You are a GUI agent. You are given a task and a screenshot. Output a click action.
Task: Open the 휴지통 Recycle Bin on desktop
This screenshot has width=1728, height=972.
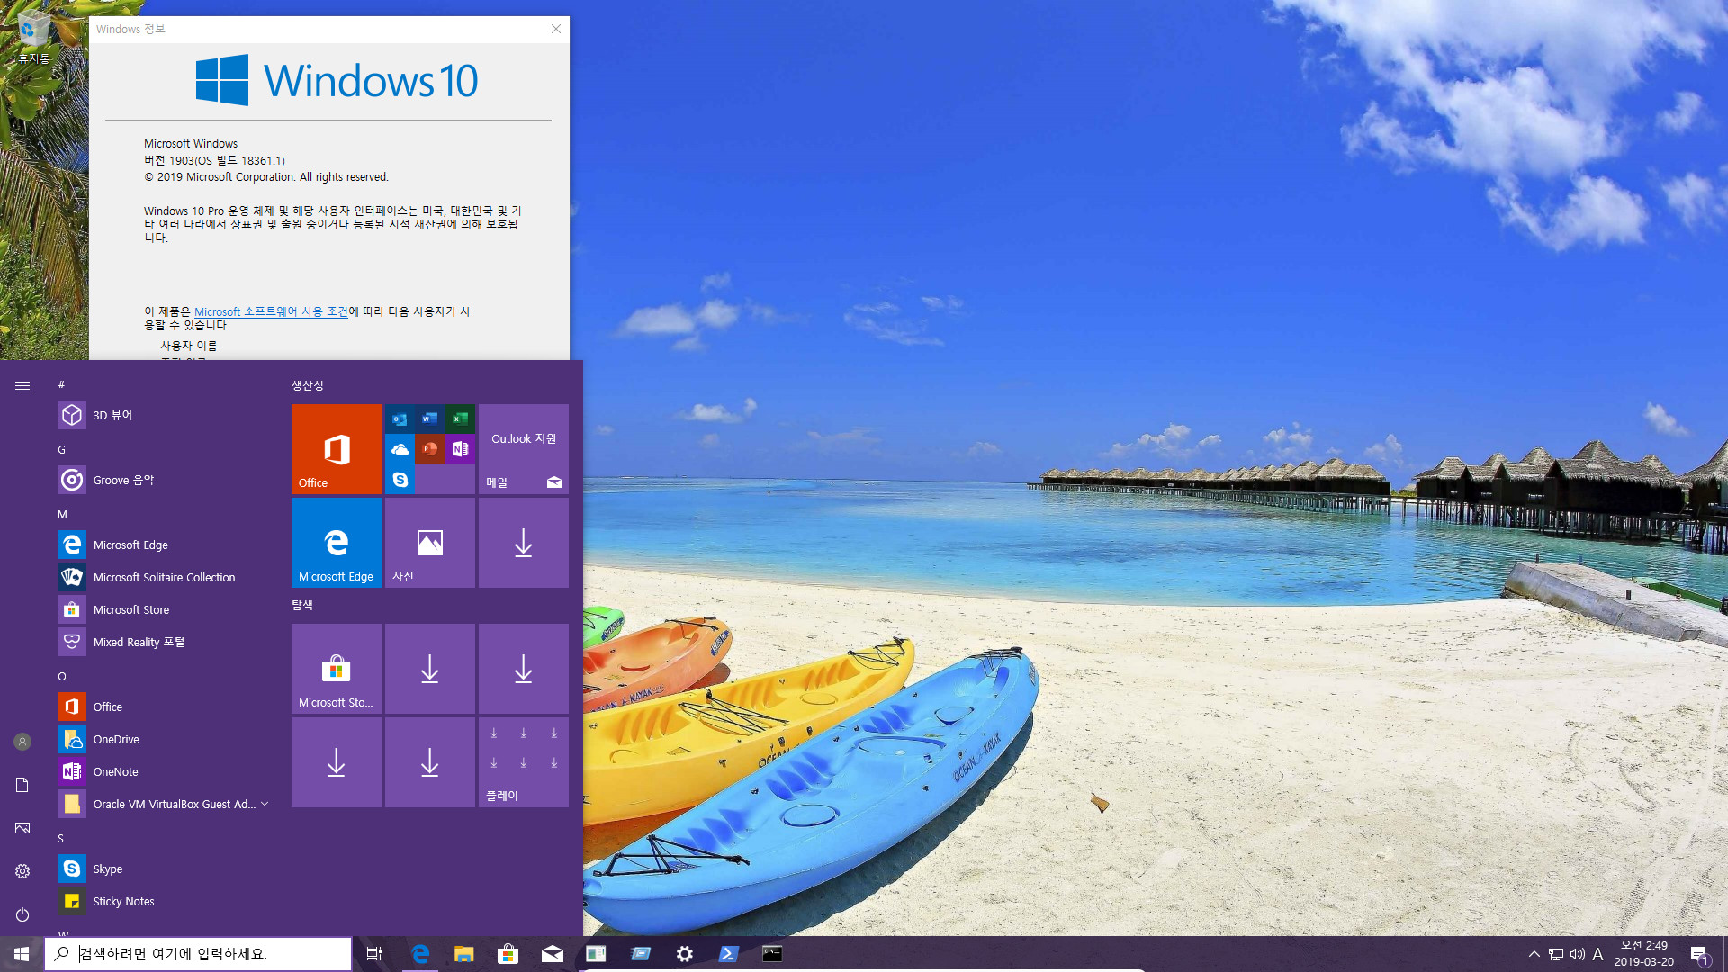(x=33, y=38)
